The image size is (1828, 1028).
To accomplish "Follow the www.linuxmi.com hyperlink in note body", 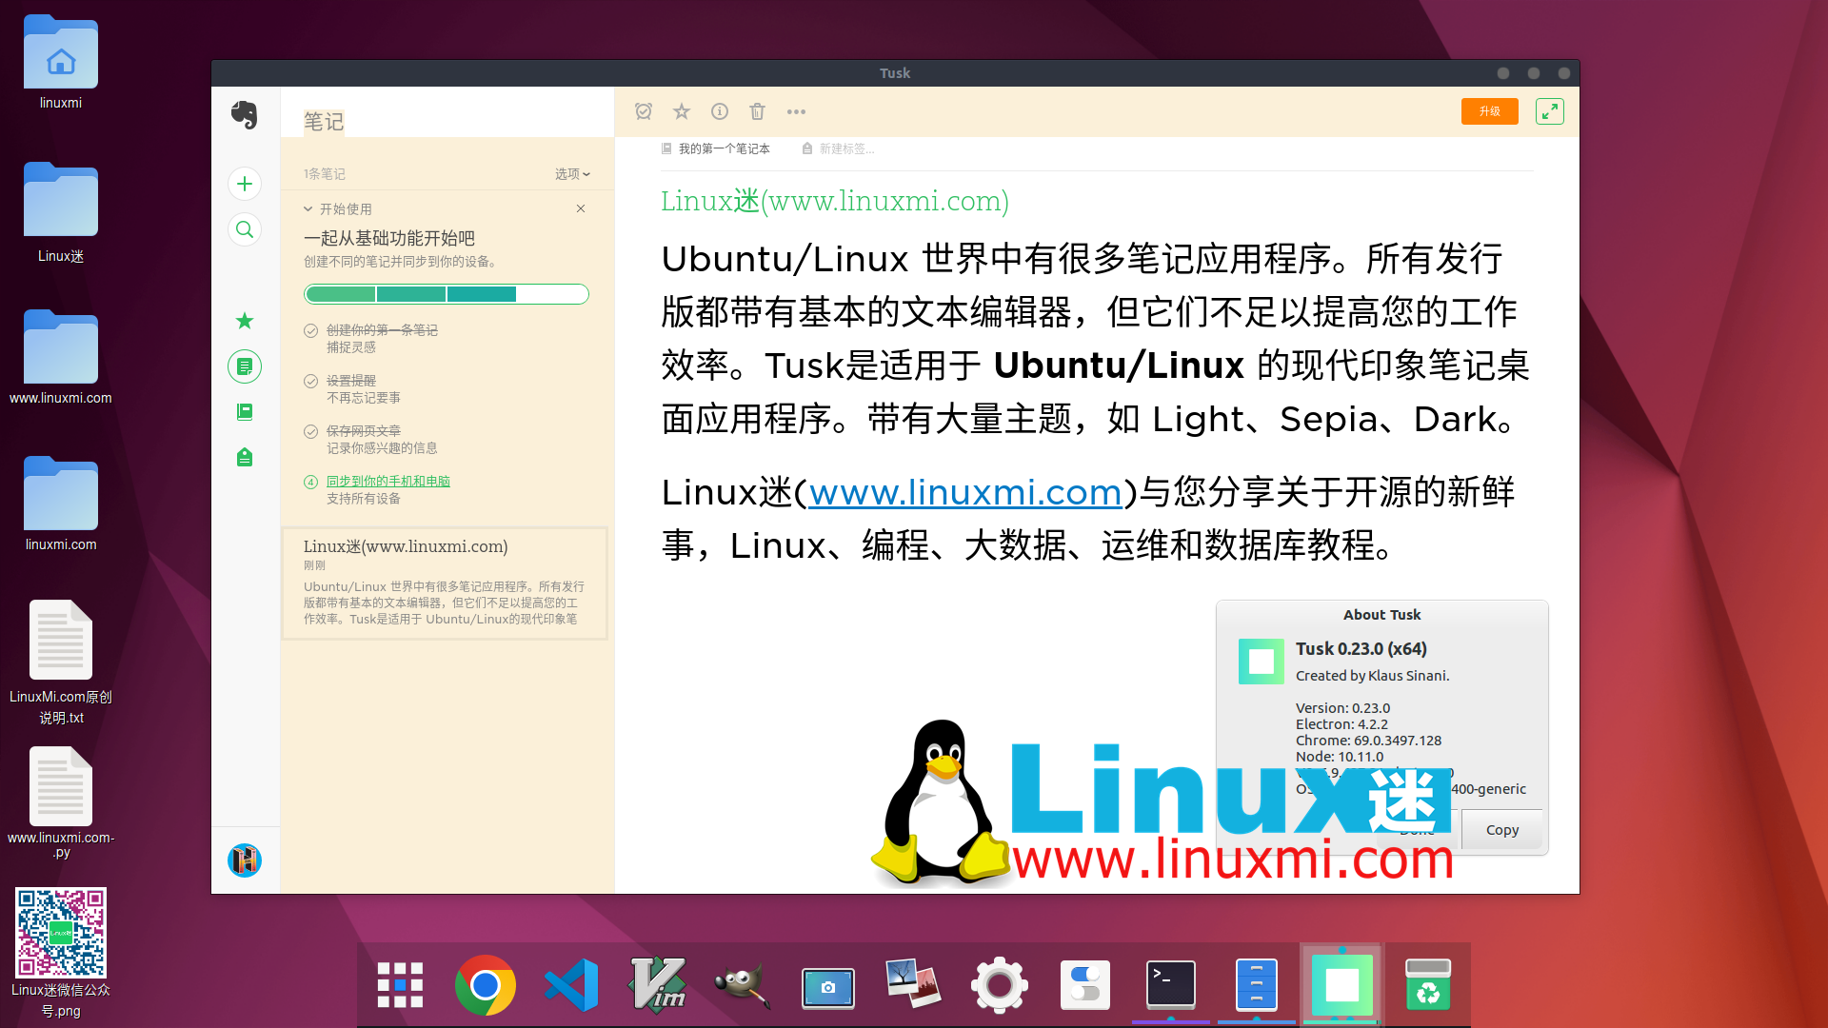I will coord(965,492).
